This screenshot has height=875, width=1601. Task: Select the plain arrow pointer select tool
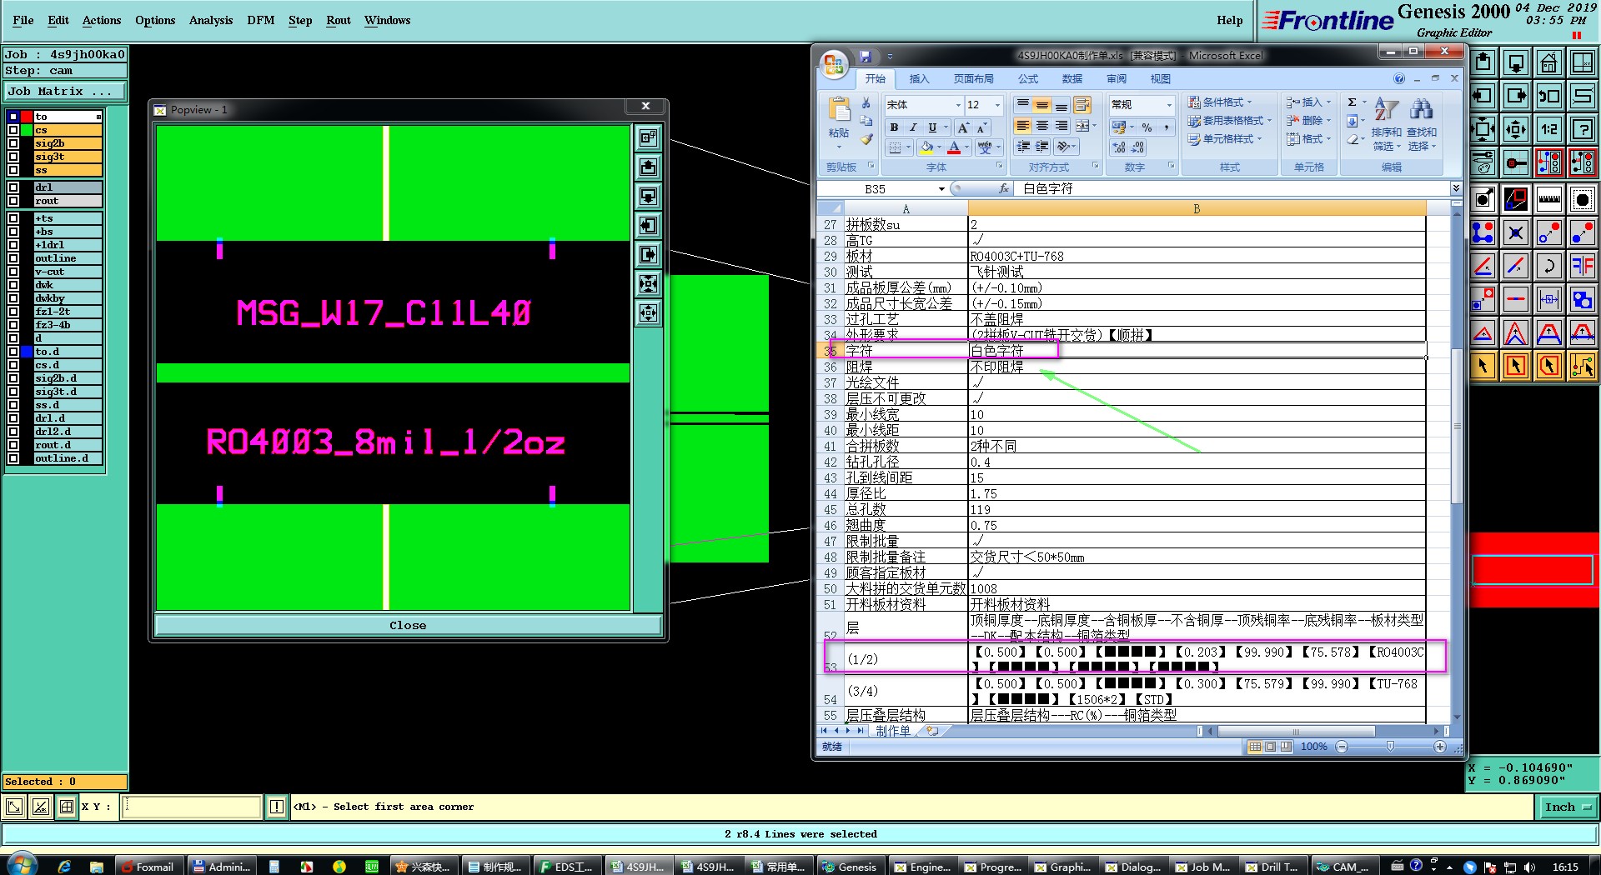pyautogui.click(x=1483, y=366)
